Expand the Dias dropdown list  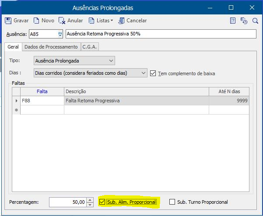pos(144,73)
